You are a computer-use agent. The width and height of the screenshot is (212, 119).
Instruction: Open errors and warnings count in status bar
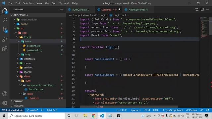pyautogui.click(x=52, y=110)
